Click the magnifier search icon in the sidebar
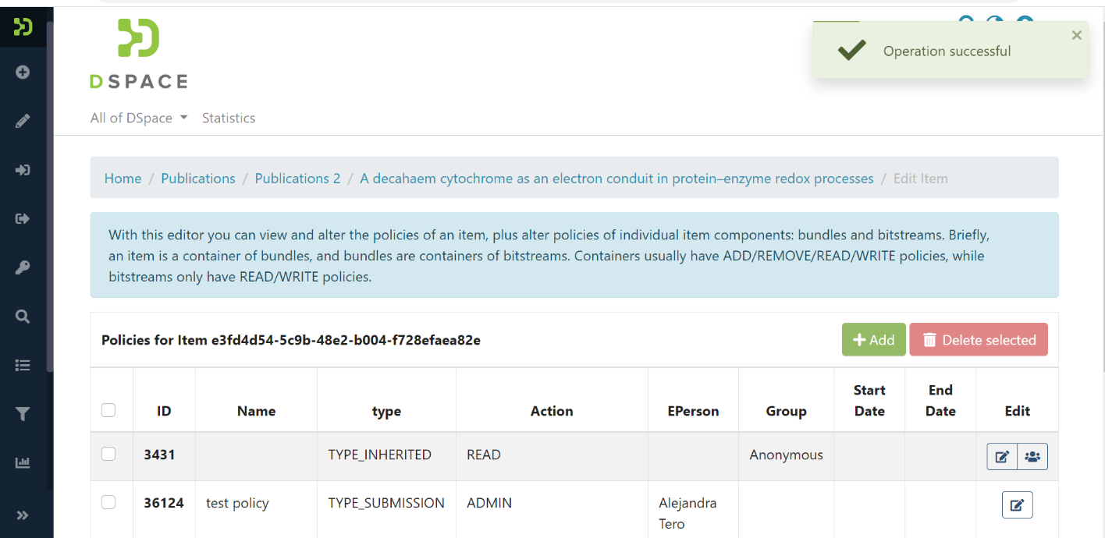This screenshot has width=1105, height=538. [x=23, y=317]
